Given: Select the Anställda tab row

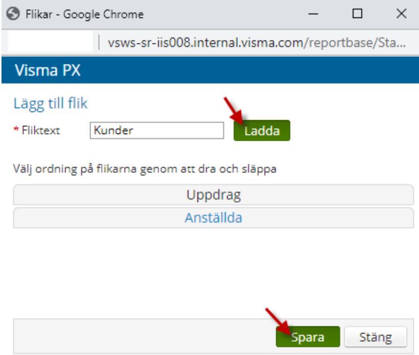Looking at the screenshot, I should (213, 218).
